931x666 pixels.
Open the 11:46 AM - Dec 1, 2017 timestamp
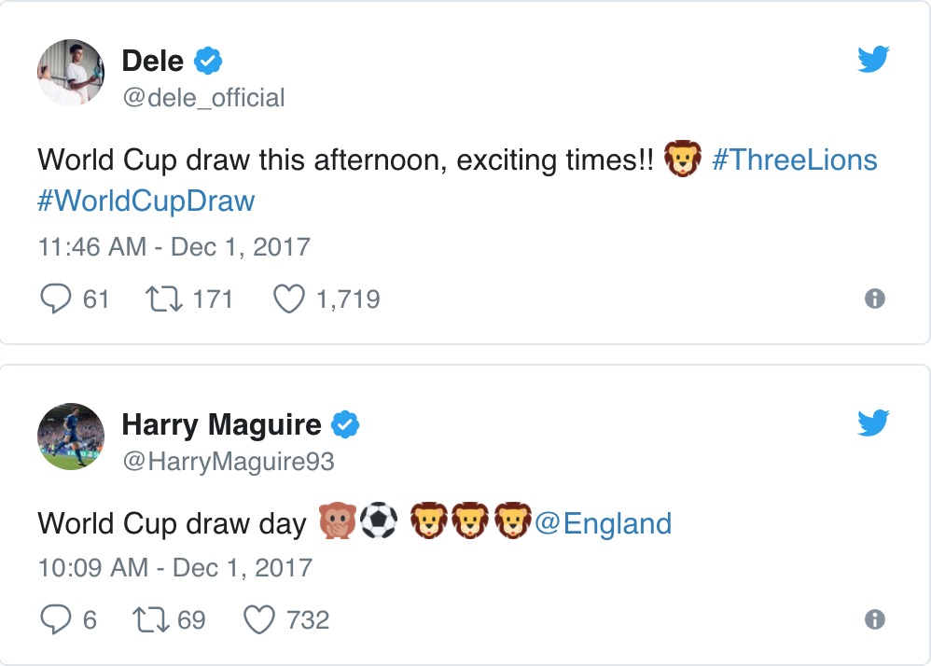click(x=174, y=247)
